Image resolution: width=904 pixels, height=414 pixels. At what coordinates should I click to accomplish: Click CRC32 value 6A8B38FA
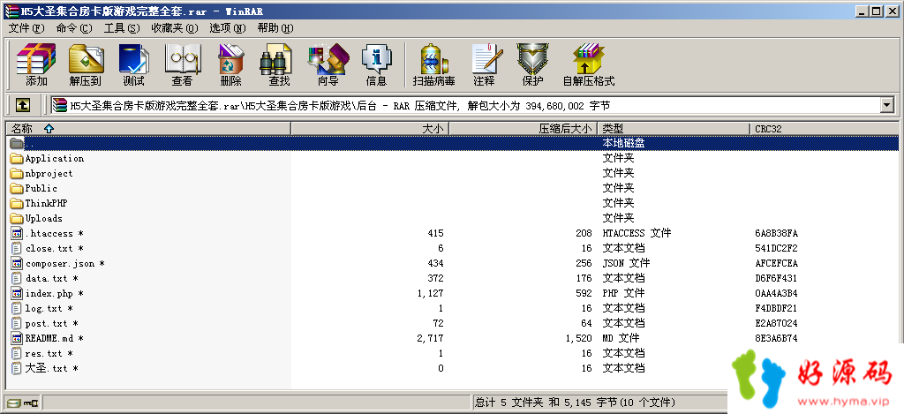[x=776, y=234]
